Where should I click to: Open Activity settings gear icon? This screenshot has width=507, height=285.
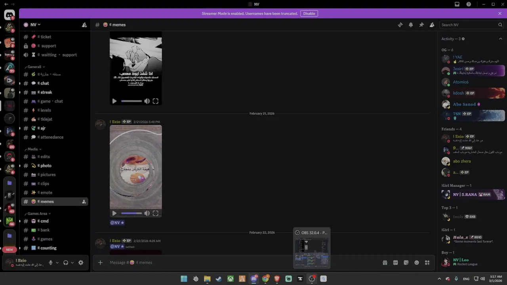[463, 39]
